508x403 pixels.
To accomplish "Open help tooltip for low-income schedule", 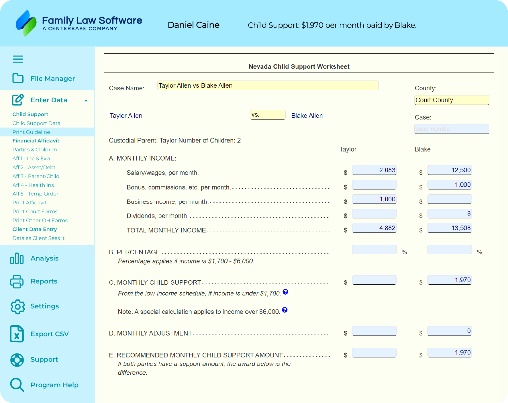I will coord(285,292).
